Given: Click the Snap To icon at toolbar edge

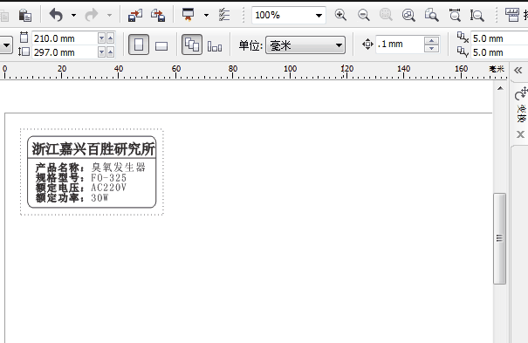Looking at the screenshot, I should coord(512,15).
